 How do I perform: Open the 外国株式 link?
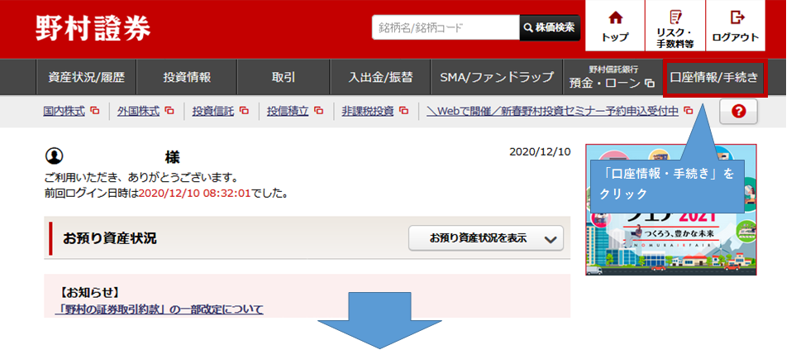point(139,111)
